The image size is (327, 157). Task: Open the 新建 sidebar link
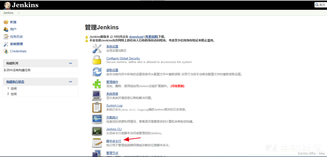(x=13, y=22)
